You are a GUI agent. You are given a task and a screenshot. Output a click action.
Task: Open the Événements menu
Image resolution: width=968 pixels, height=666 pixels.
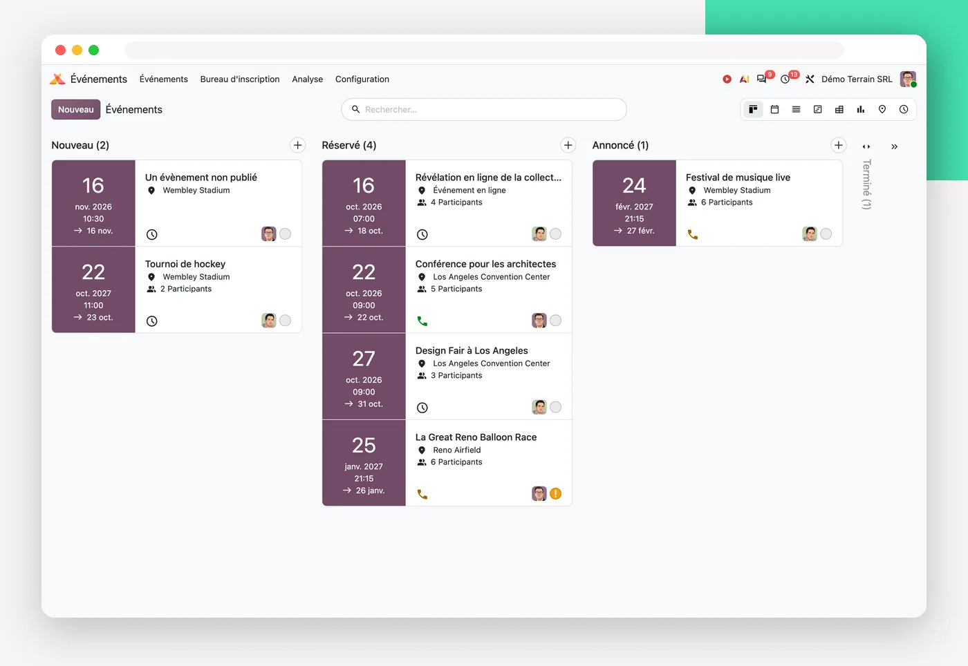click(x=164, y=79)
